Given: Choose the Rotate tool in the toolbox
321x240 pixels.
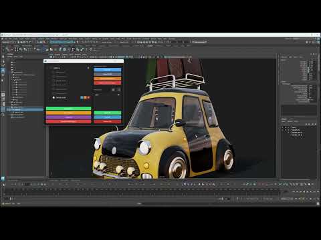Looking at the screenshot, I should click(x=3, y=75).
